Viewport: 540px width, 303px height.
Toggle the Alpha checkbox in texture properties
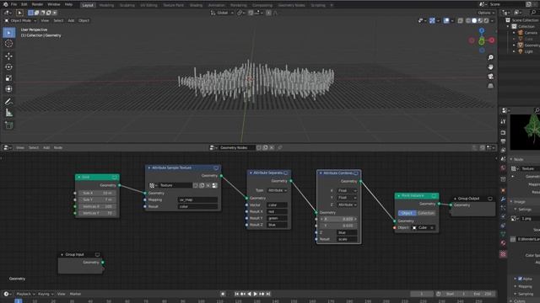pyautogui.click(x=520, y=279)
